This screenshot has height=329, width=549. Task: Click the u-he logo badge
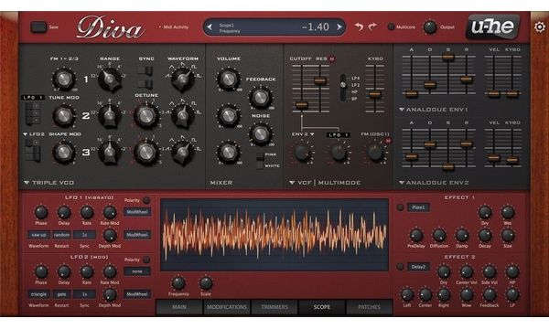point(493,27)
